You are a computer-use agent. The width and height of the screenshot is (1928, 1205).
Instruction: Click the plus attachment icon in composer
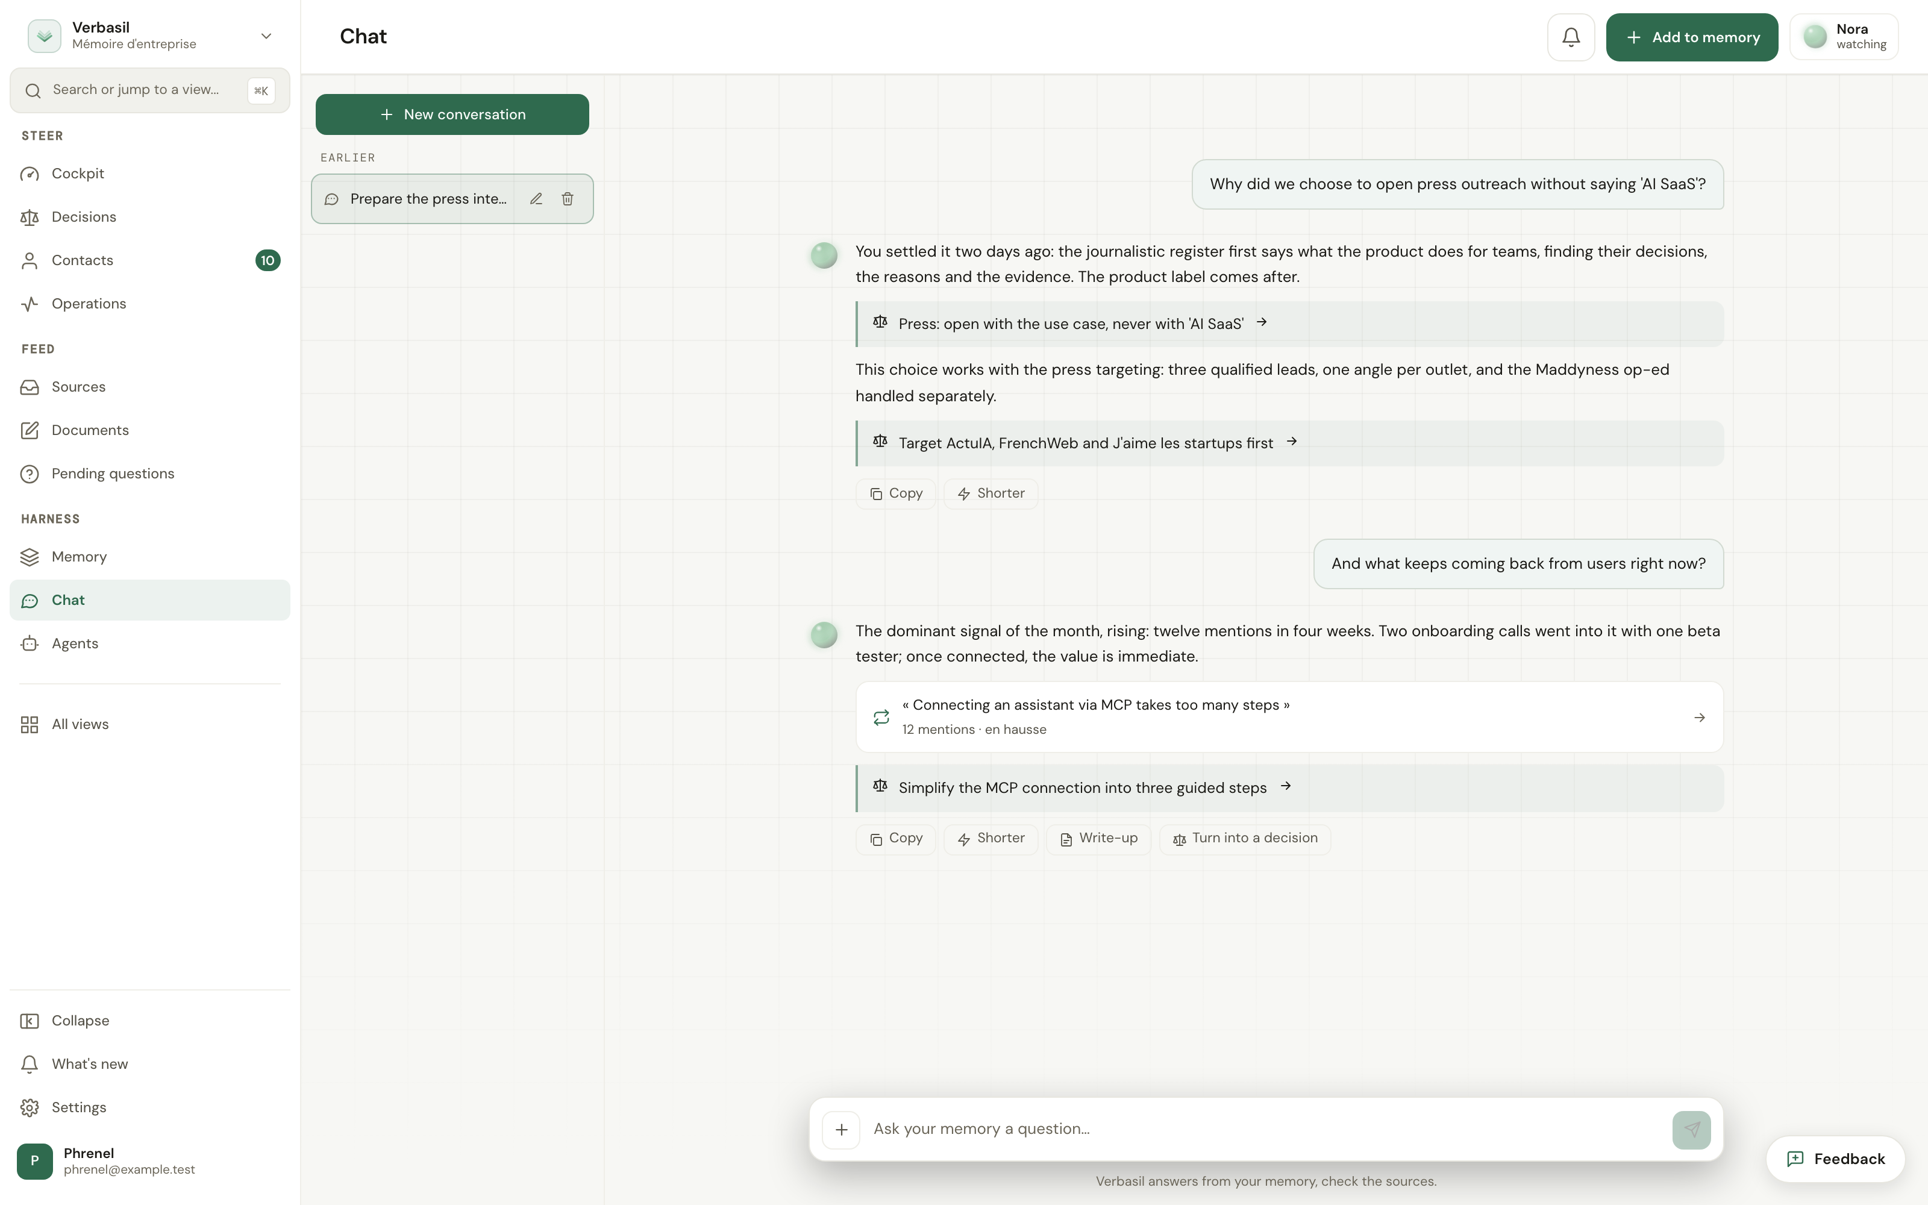pos(841,1129)
